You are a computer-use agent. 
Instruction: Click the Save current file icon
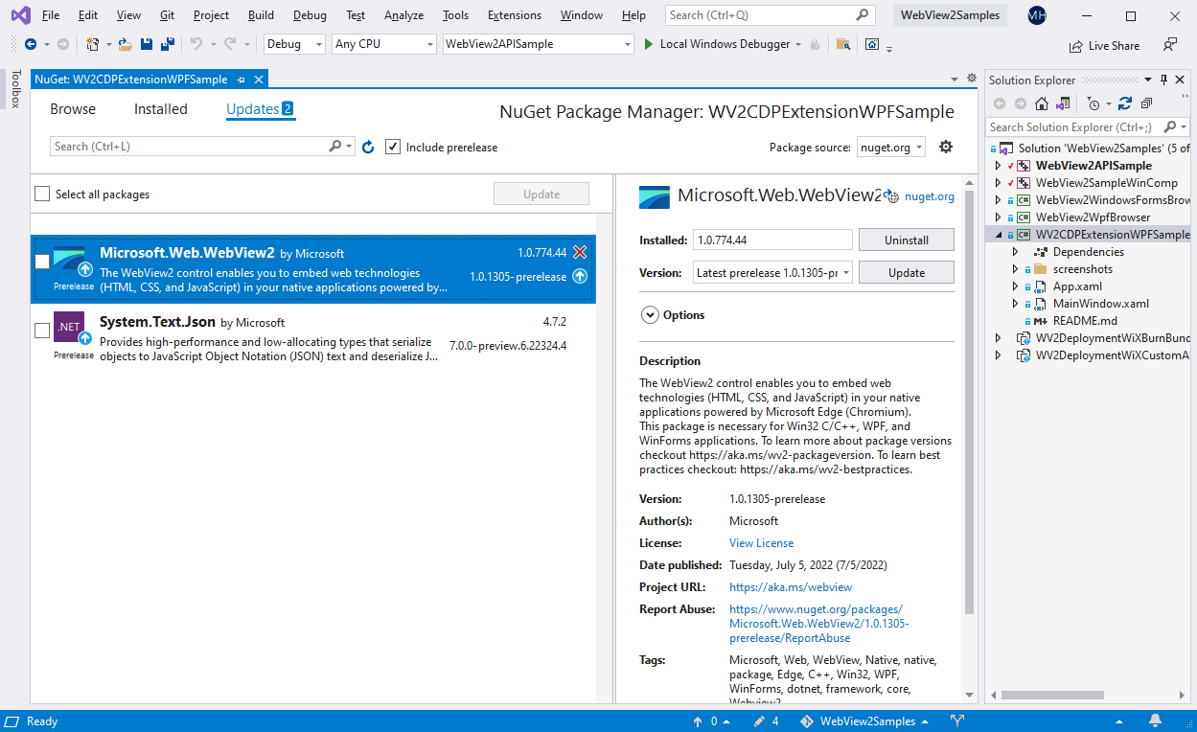(x=146, y=43)
